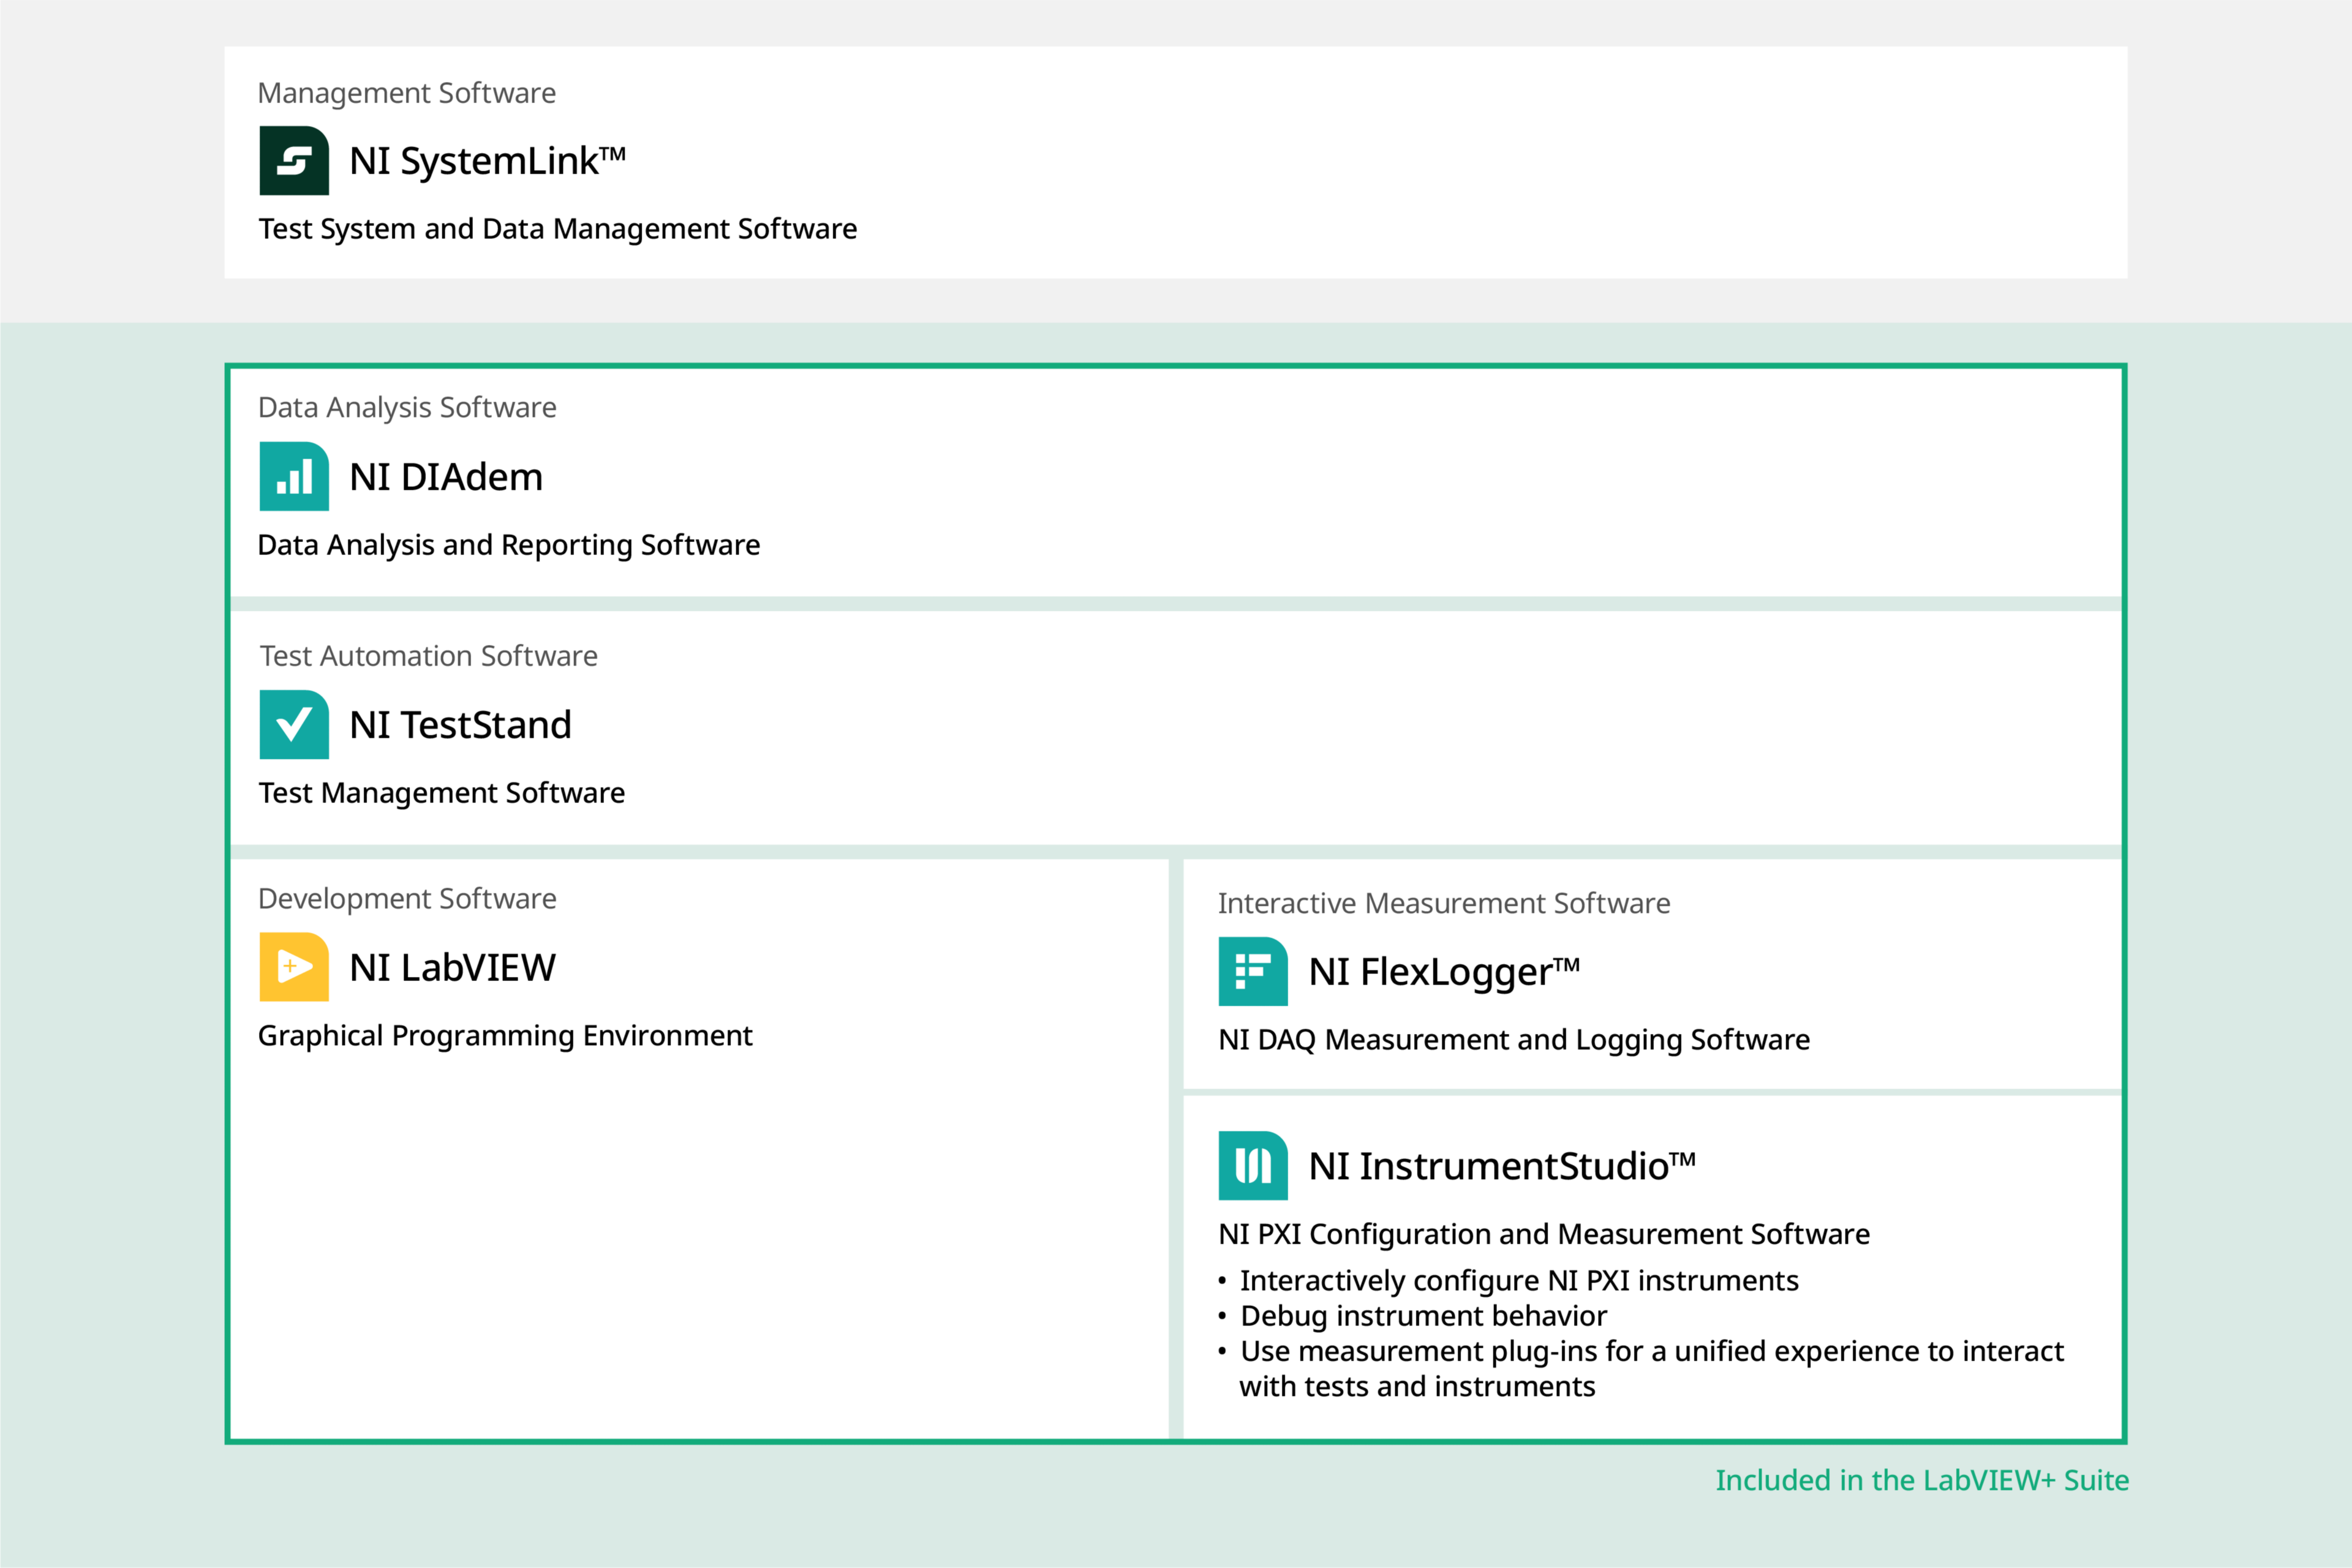2352x1568 pixels.
Task: Click the Test Automation Software heading
Action: [x=429, y=656]
